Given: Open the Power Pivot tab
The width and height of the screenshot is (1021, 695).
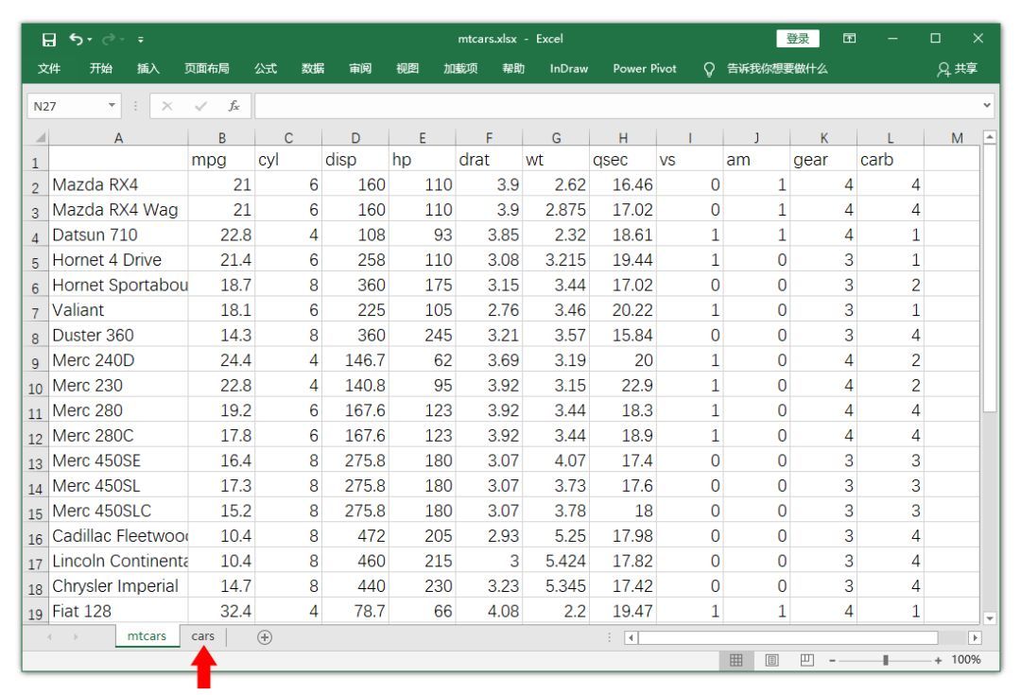Looking at the screenshot, I should coord(645,68).
